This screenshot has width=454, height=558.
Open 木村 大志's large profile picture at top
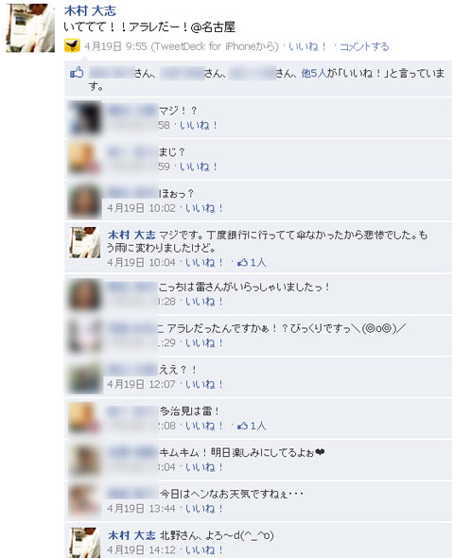pyautogui.click(x=30, y=27)
